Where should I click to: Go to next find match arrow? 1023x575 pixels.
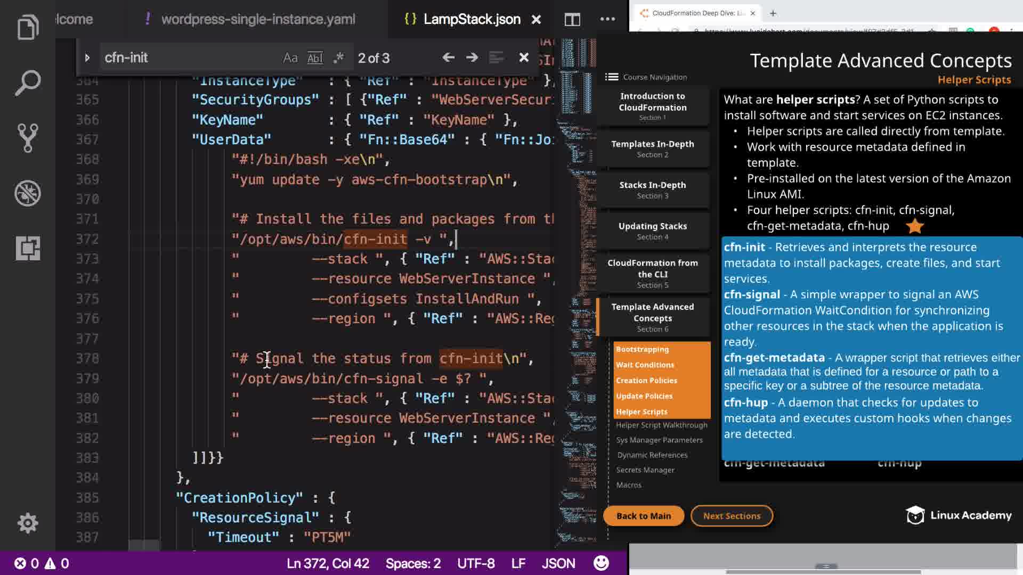tap(472, 57)
